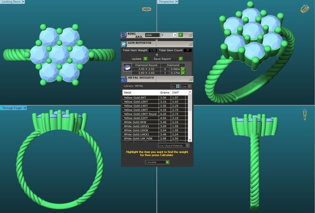The width and height of the screenshot is (315, 213).
Task: Select the White Gold:10KW row
Action: [155, 130]
